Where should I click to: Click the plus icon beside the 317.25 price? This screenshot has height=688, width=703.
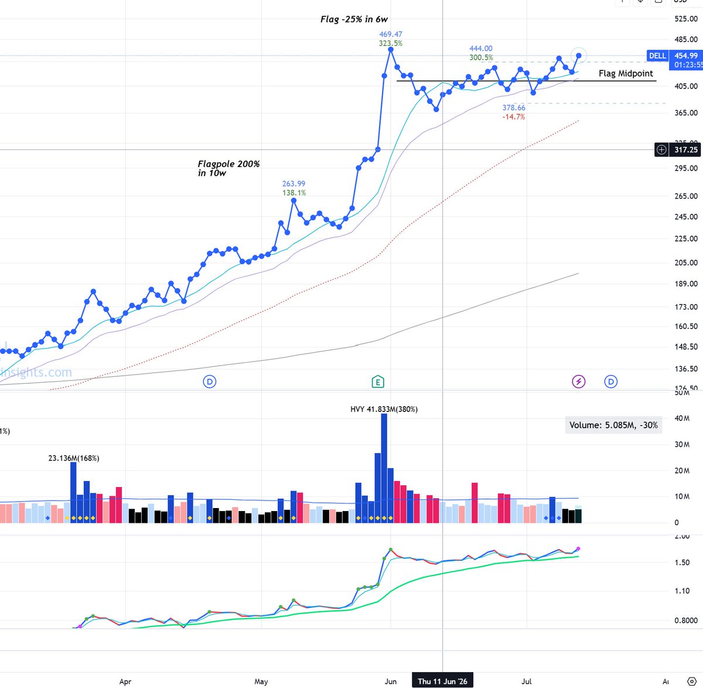pos(661,149)
